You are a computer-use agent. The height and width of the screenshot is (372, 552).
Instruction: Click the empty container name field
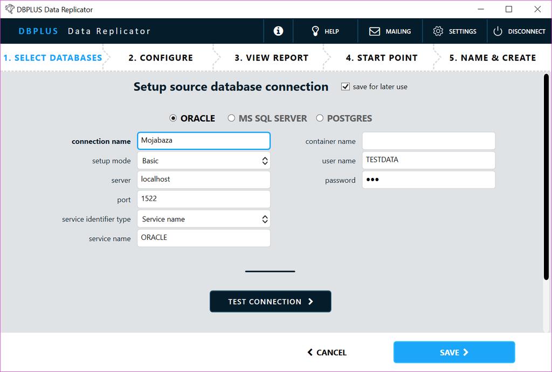429,141
